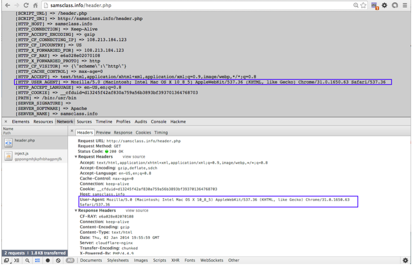Image resolution: width=412 pixels, height=265 pixels.
Task: Switch to the Response sub-tab
Action: coord(123,132)
